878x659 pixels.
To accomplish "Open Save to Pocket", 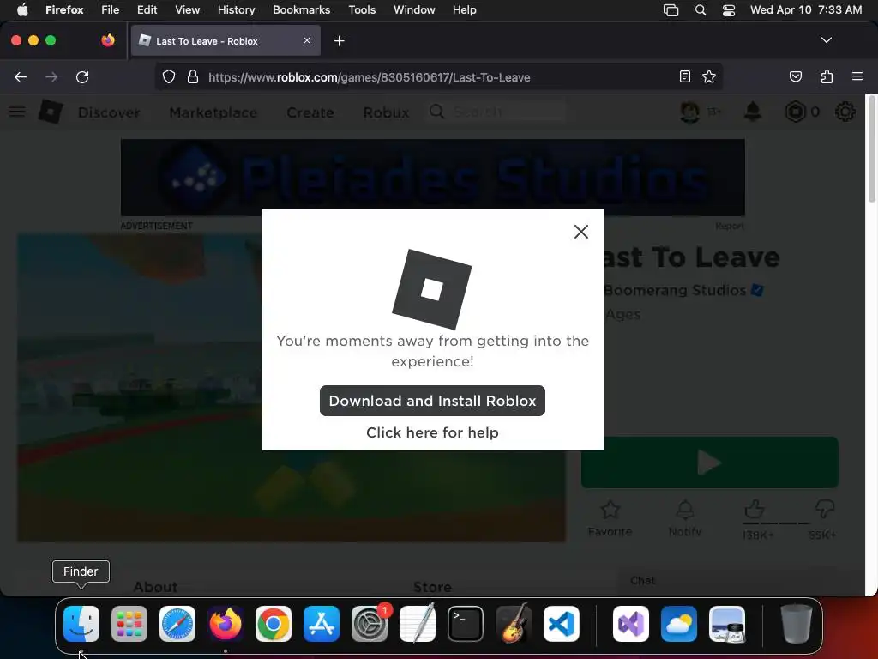I will tap(795, 76).
